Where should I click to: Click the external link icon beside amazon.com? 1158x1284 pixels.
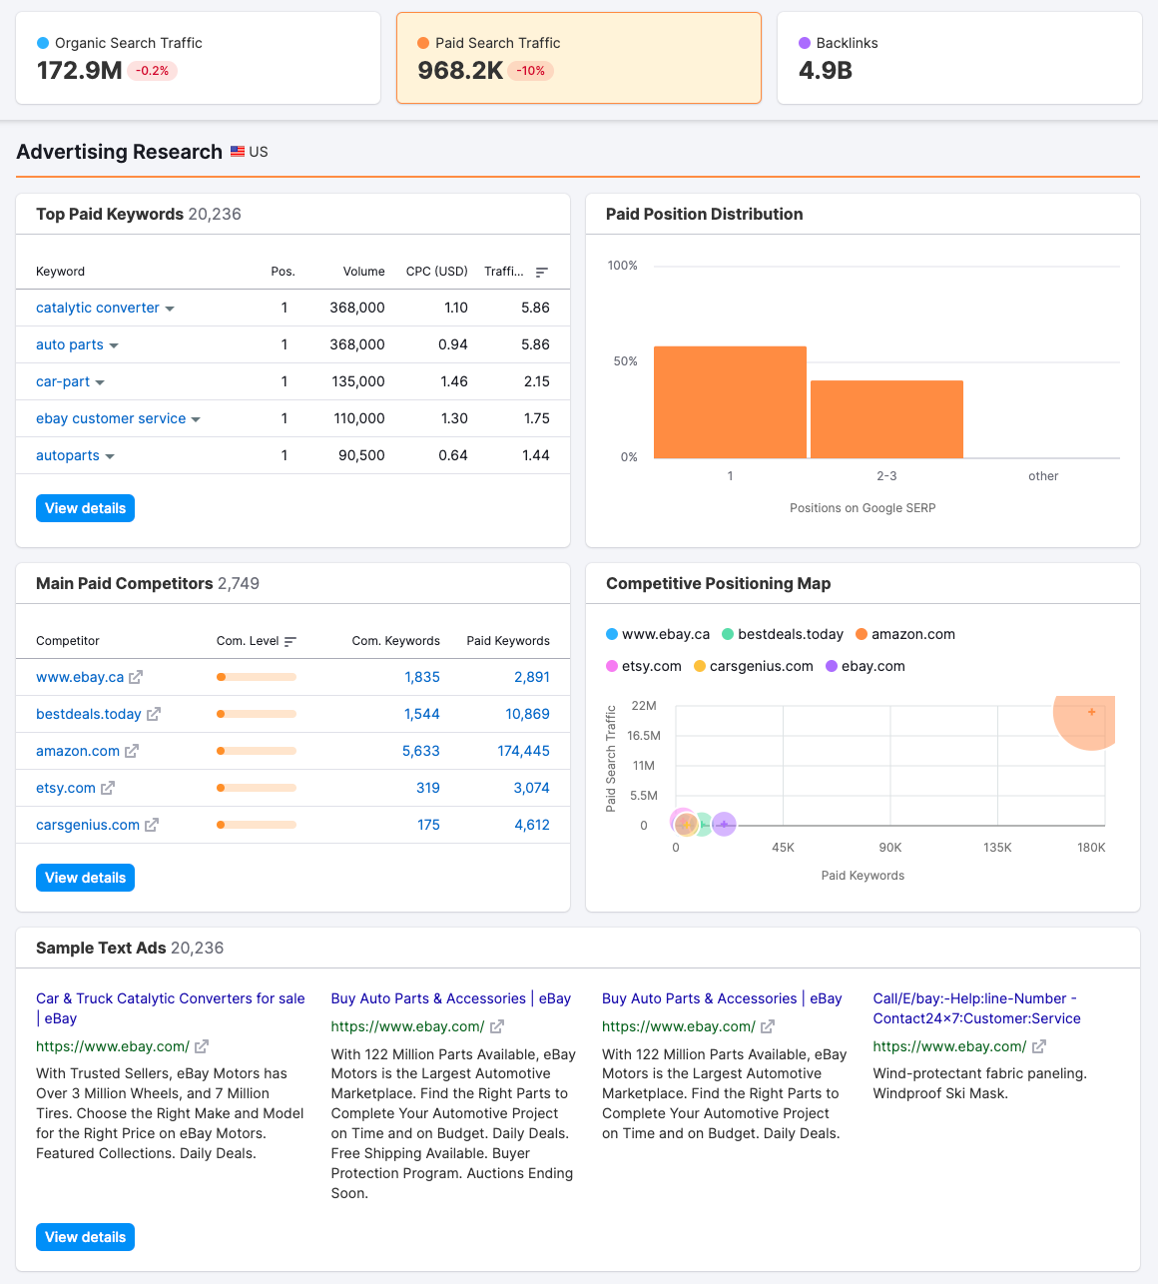(x=133, y=751)
